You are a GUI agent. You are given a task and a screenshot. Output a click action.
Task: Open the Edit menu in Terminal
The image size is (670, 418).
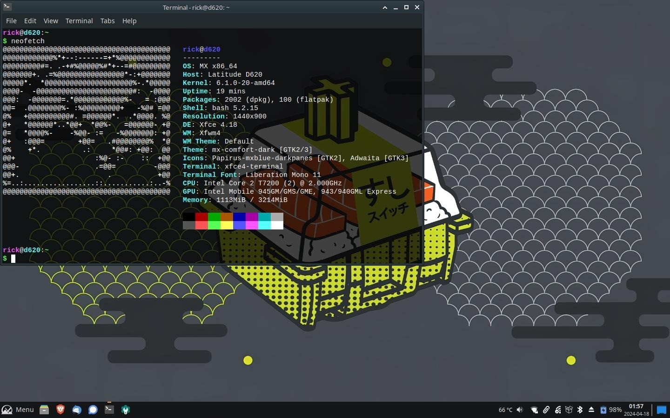pos(30,21)
